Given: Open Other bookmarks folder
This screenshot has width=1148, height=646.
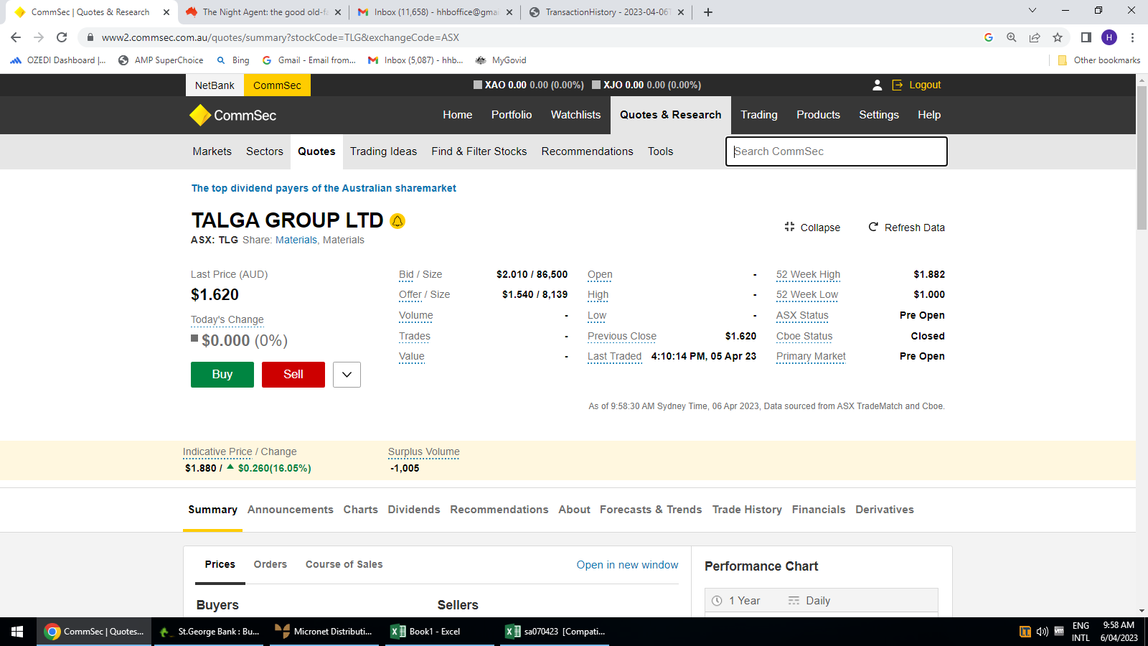Looking at the screenshot, I should pos(1099,60).
